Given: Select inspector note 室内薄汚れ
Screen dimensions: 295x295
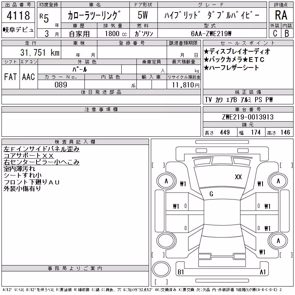Looking at the screenshot, I should point(19,169).
